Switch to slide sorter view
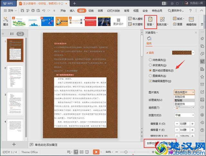 click(81, 152)
